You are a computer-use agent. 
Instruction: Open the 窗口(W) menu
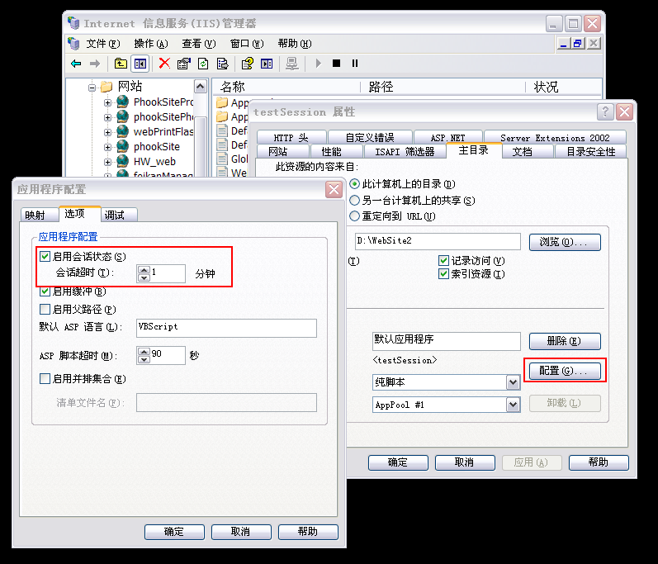247,43
